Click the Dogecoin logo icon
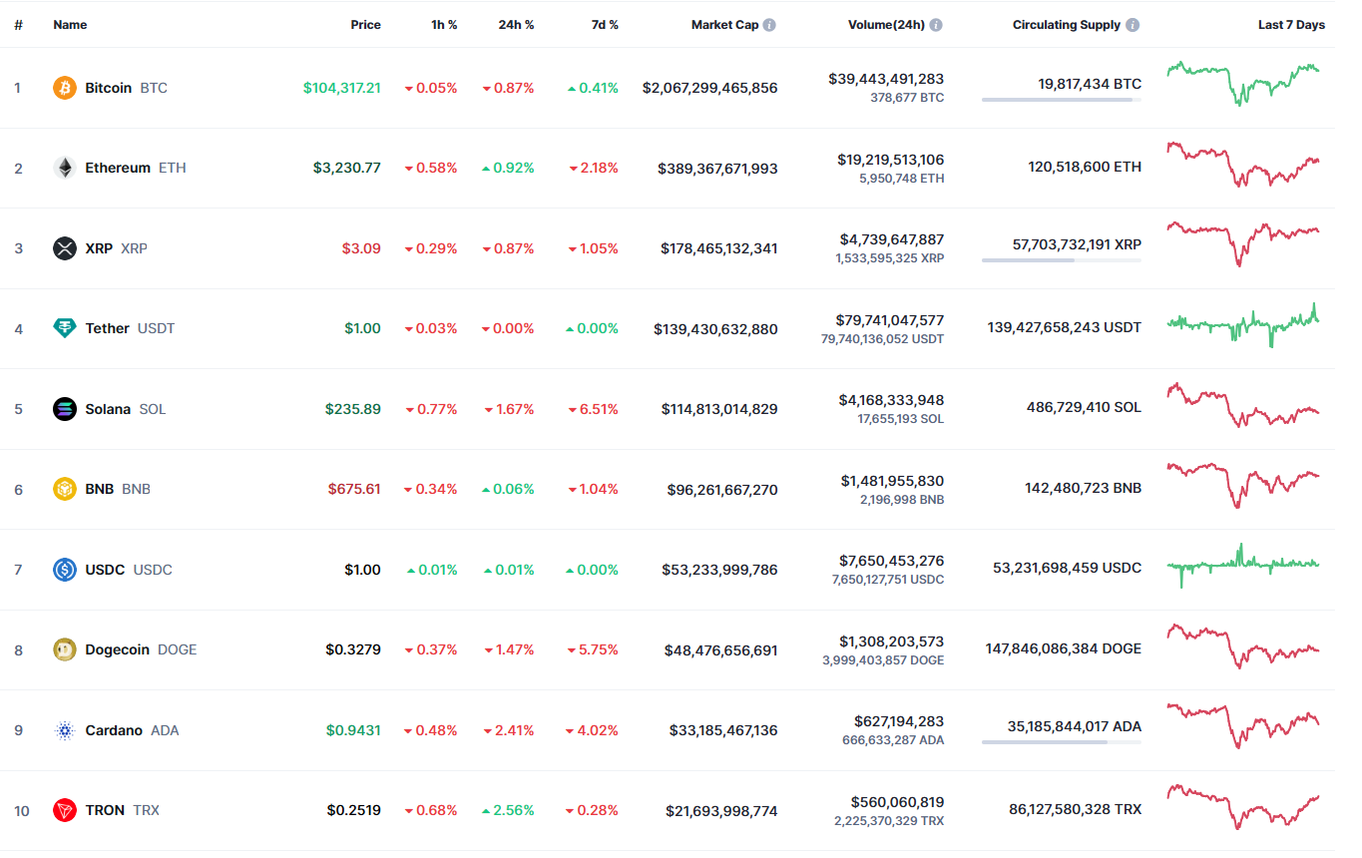 (65, 649)
